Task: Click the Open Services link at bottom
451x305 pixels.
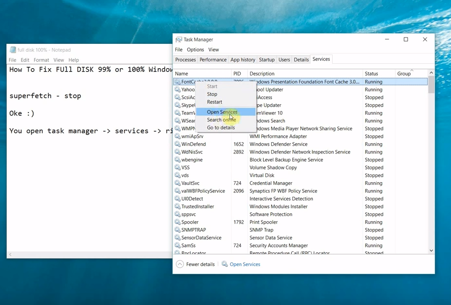Action: pos(245,264)
